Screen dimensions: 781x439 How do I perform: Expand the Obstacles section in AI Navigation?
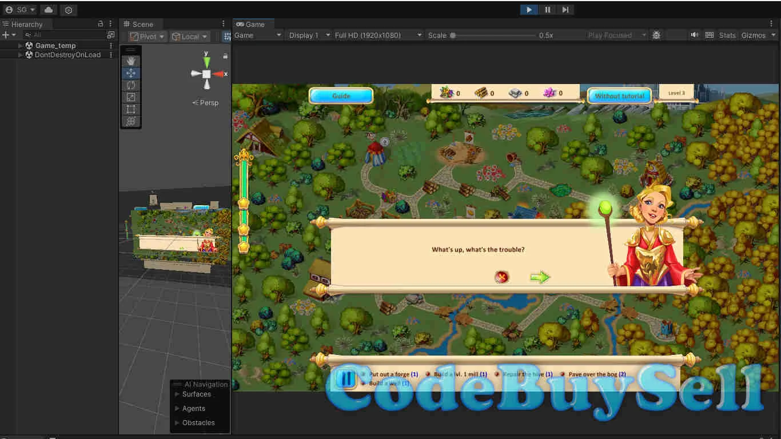[177, 423]
